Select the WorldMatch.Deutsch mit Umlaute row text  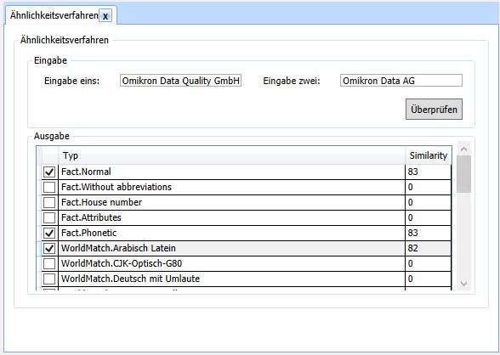click(x=130, y=279)
